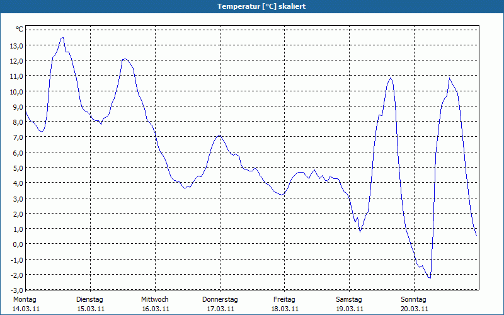Click the 6,0 y-axis value
The width and height of the screenshot is (504, 315).
tap(18, 153)
